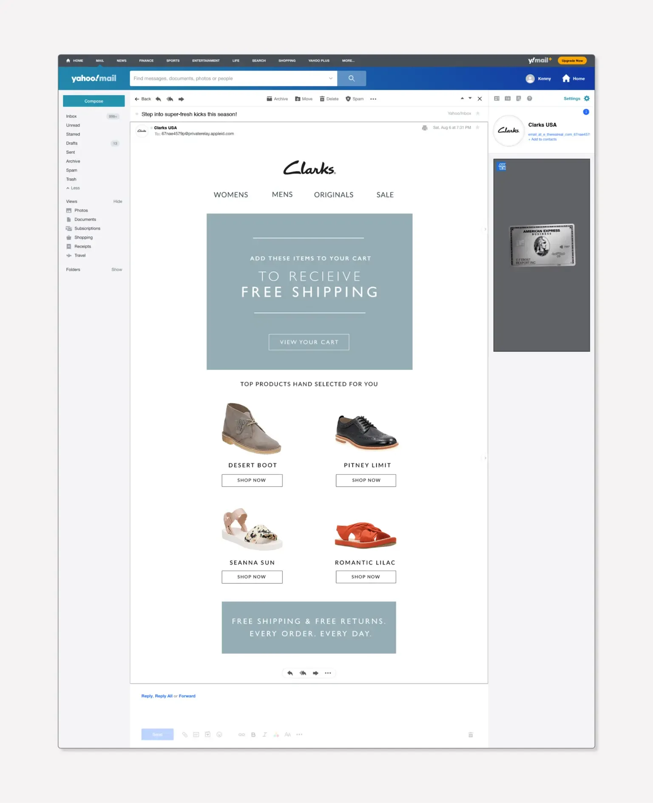Show the Folders section
This screenshot has width=653, height=803.
tap(117, 270)
